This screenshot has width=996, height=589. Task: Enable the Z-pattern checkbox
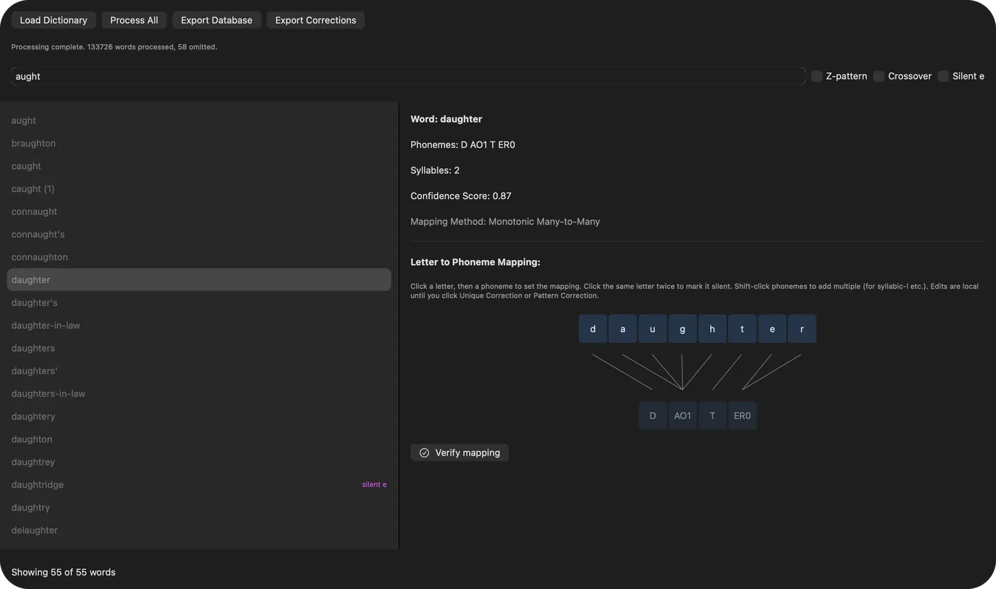pyautogui.click(x=817, y=76)
